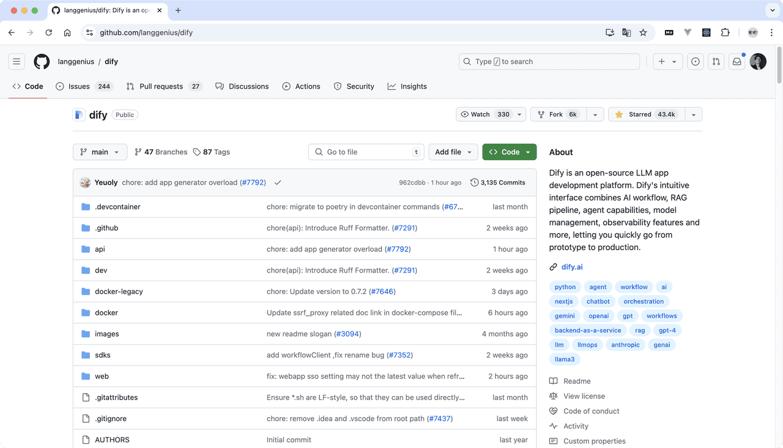The height and width of the screenshot is (448, 783).
Task: Bookmark this page with the star icon
Action: [643, 32]
